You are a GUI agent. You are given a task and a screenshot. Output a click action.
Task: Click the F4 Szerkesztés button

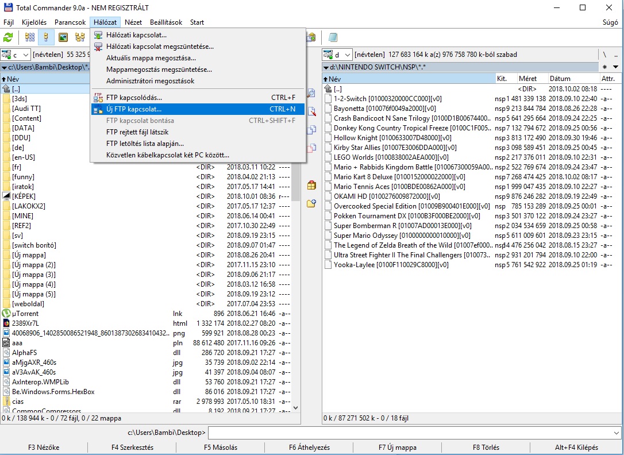tap(133, 448)
